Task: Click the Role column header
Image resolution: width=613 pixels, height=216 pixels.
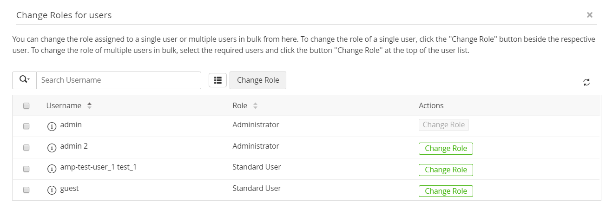Action: [240, 105]
